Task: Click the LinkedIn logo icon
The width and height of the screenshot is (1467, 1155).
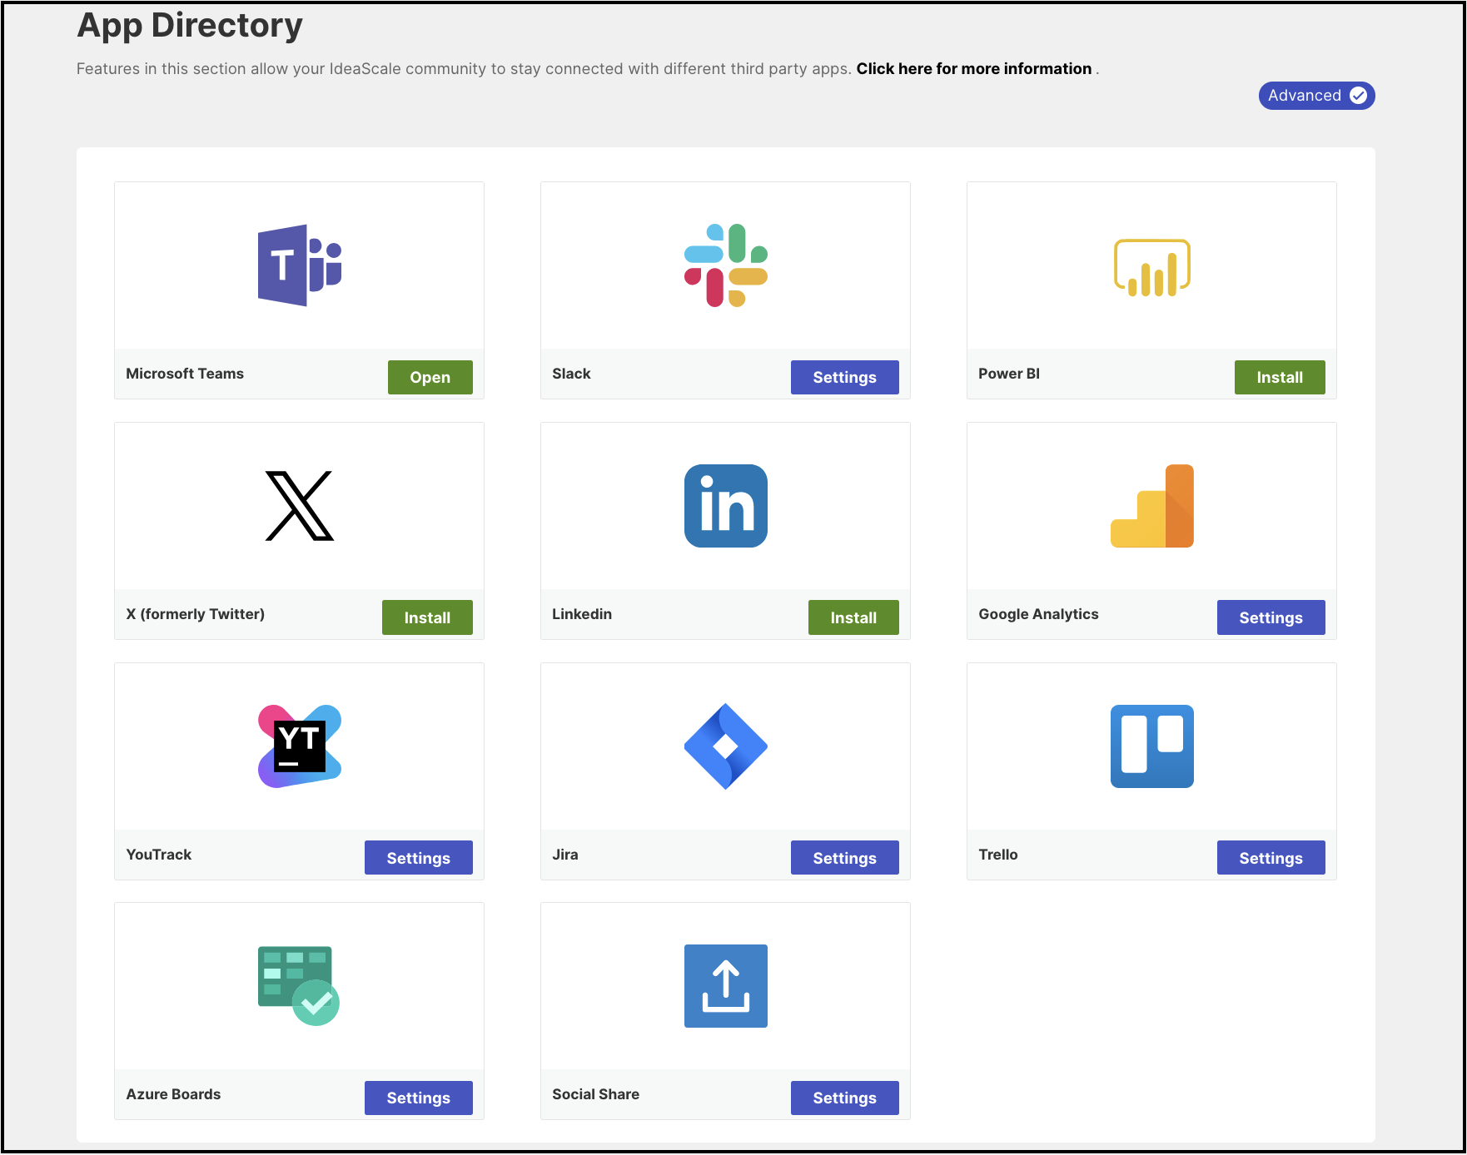Action: [x=726, y=506]
